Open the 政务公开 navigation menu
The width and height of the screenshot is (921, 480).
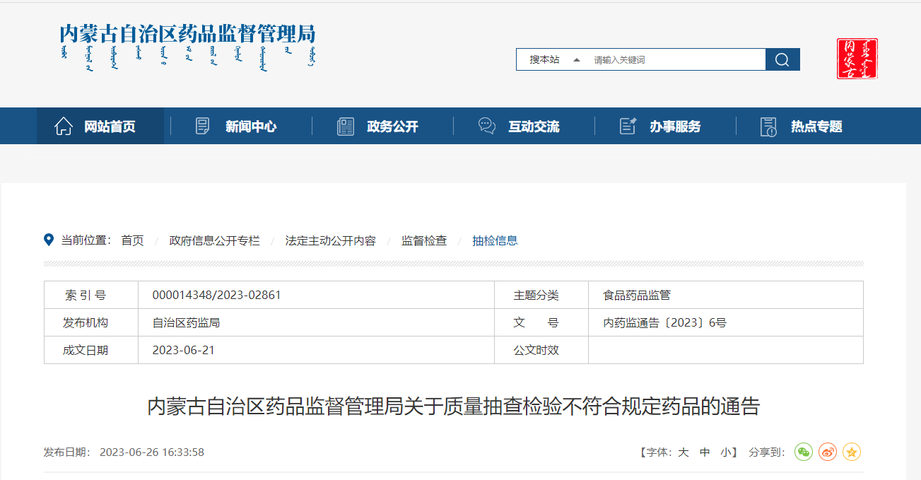pos(392,127)
